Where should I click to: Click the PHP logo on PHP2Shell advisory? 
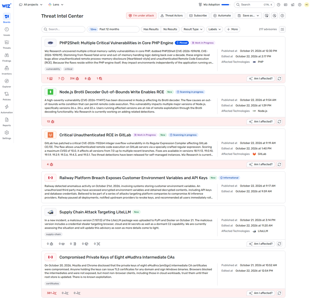point(51,43)
